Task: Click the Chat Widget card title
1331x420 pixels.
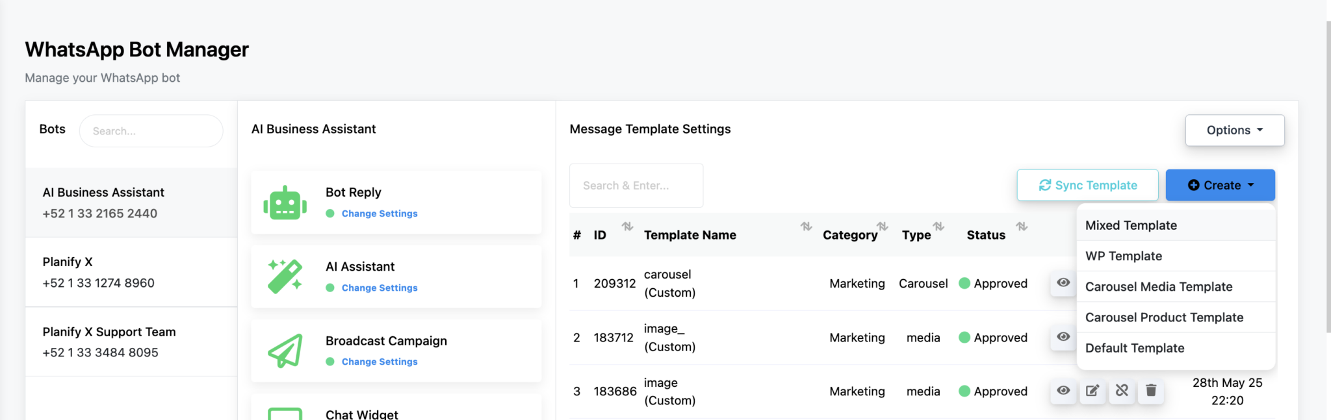Action: (362, 414)
